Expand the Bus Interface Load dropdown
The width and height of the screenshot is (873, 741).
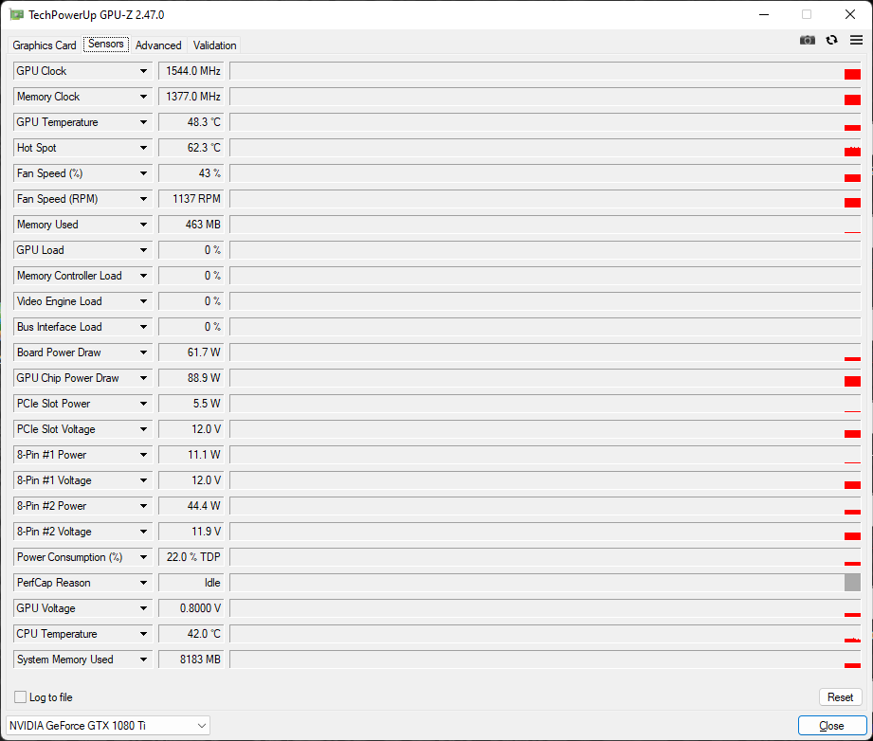[143, 327]
